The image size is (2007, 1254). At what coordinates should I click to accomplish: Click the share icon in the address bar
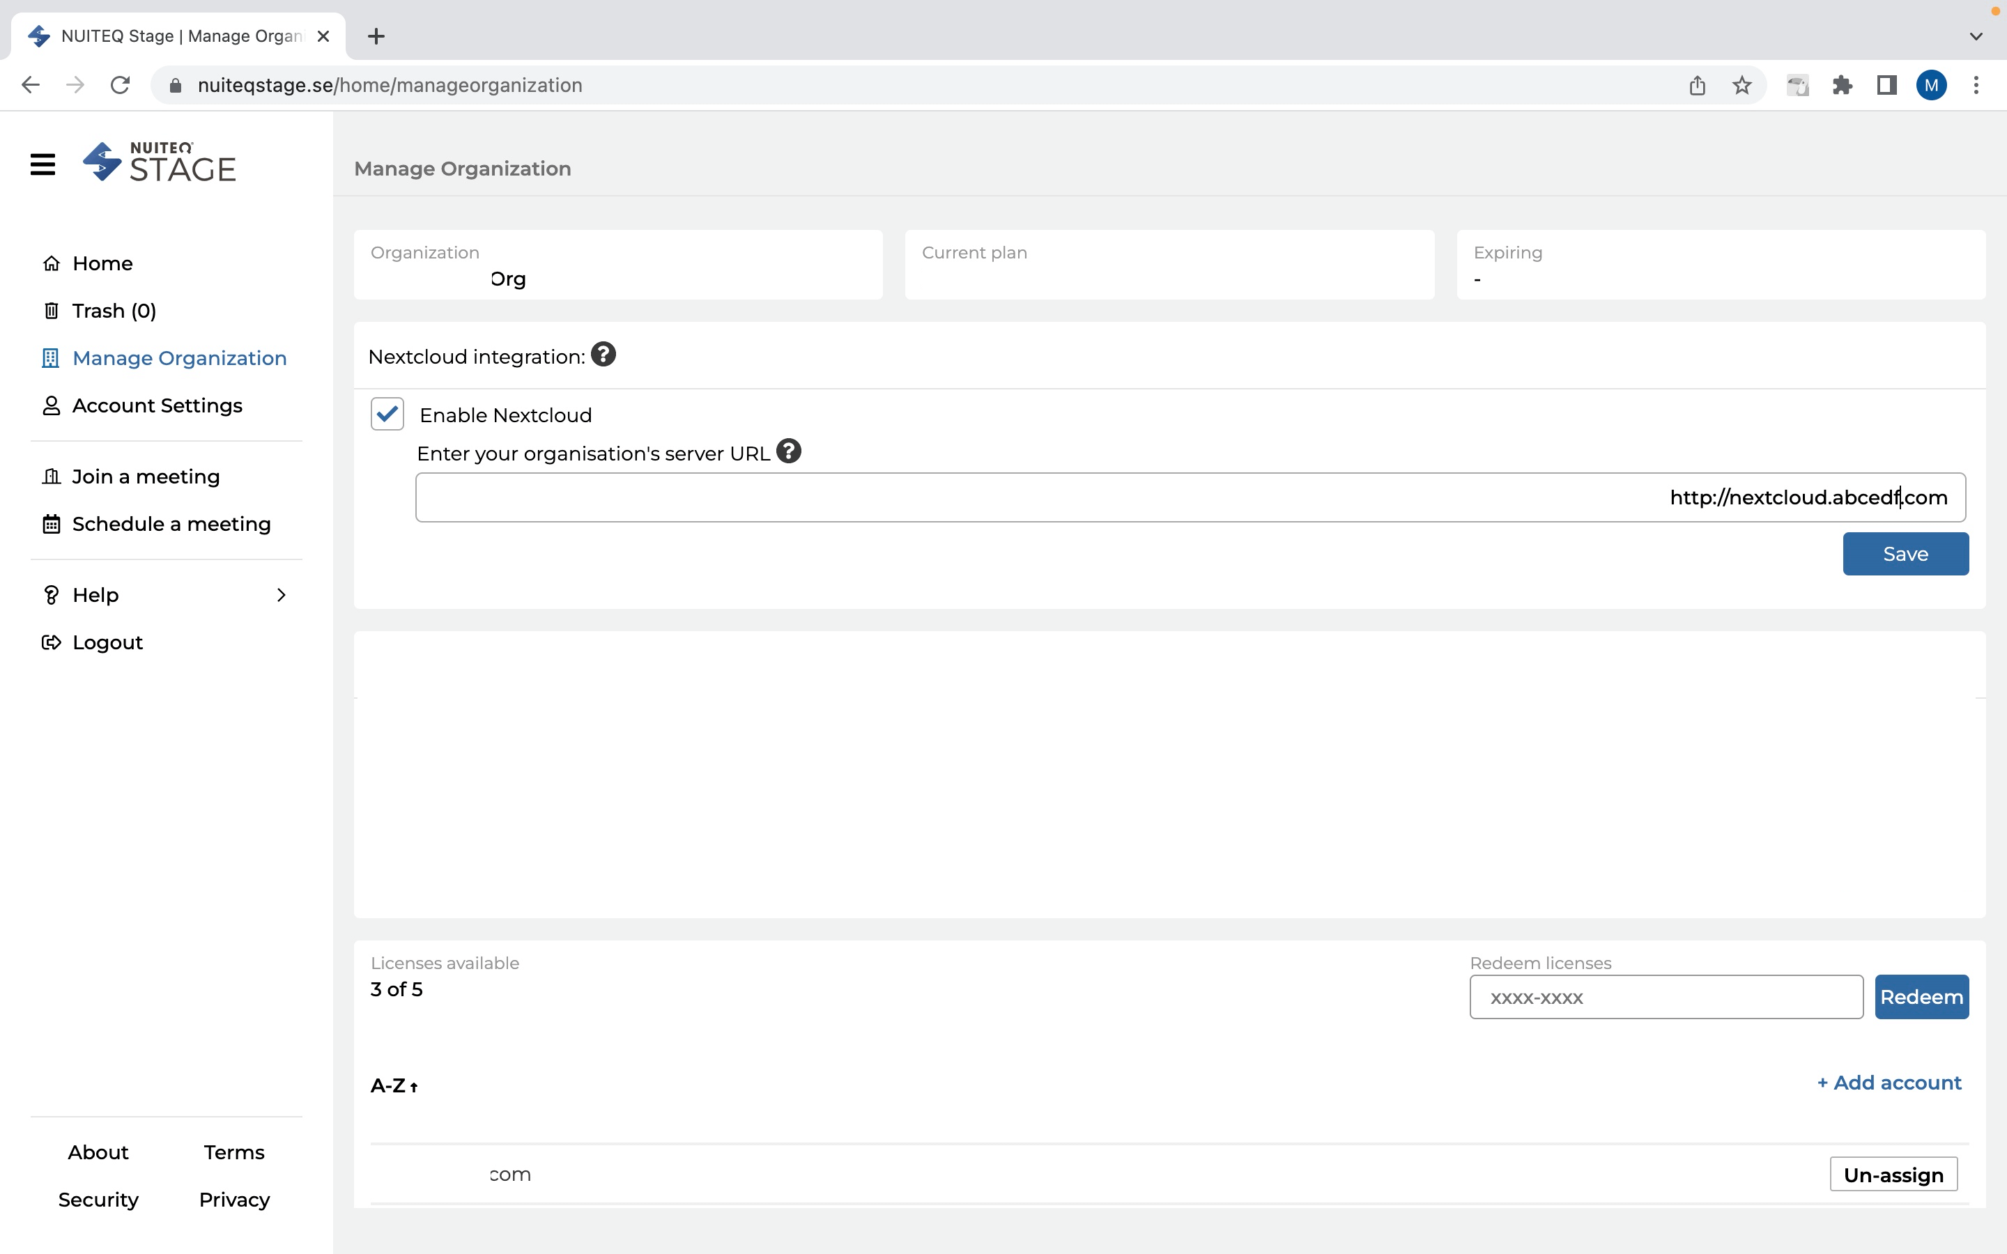tap(1698, 84)
